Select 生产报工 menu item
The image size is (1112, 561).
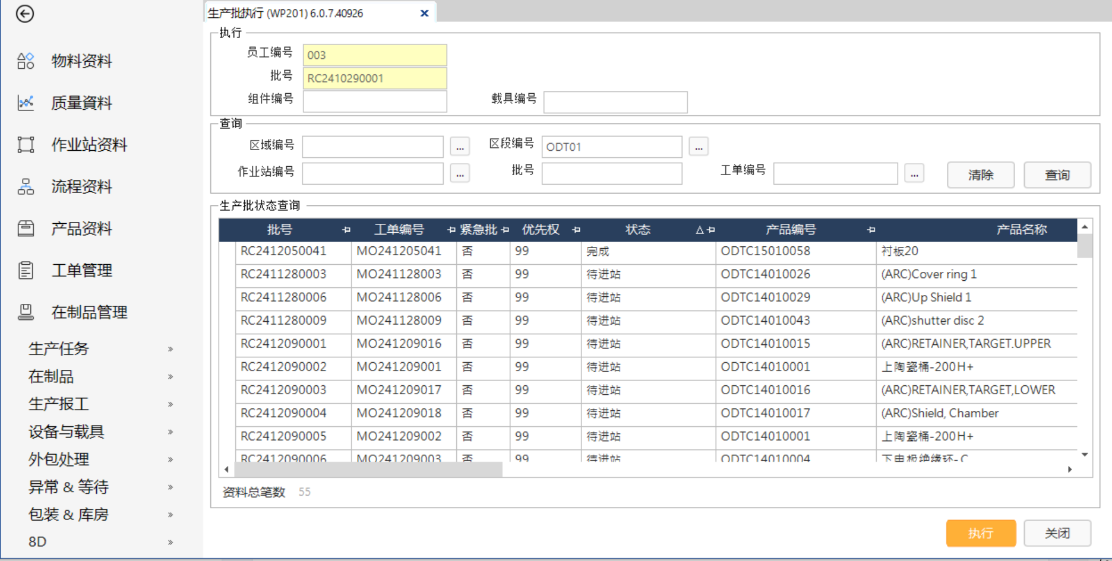coord(59,404)
